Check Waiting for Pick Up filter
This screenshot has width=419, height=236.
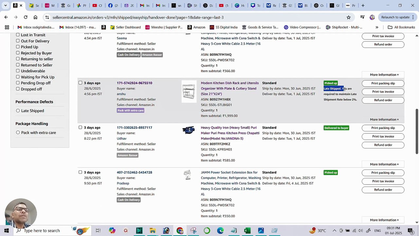pyautogui.click(x=18, y=77)
